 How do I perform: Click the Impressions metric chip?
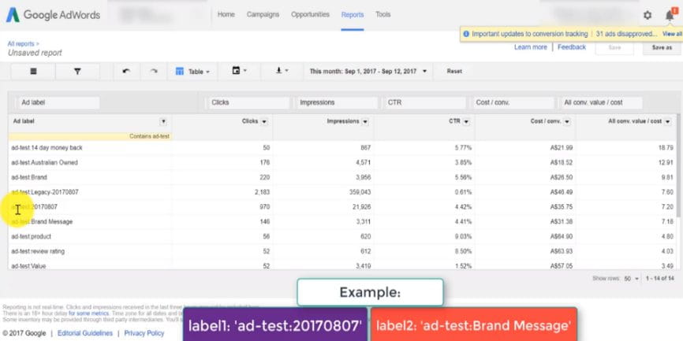[336, 102]
